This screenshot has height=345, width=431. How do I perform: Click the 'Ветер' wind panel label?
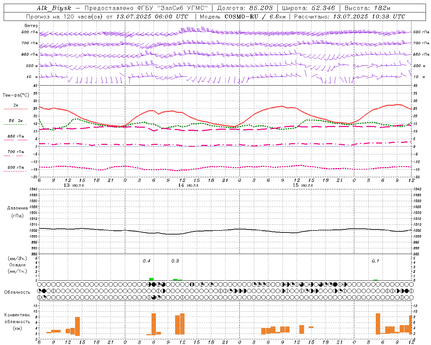[x=31, y=26]
